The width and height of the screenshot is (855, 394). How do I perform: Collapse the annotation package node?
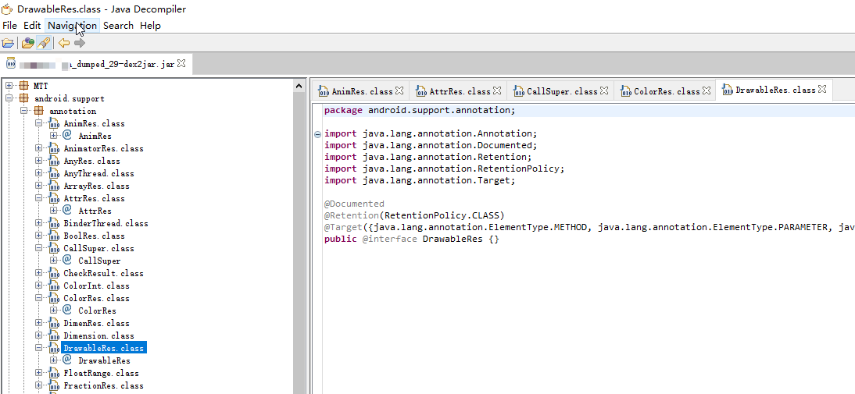[x=24, y=111]
